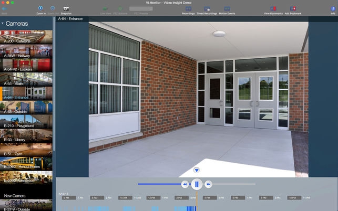Click the fast-forward button

[208, 184]
